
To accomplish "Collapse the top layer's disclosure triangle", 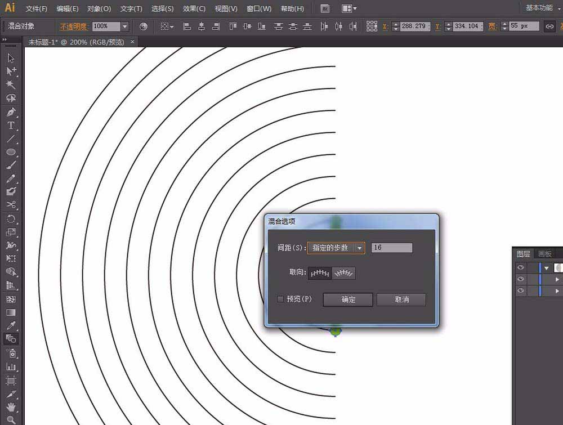I will (547, 268).
